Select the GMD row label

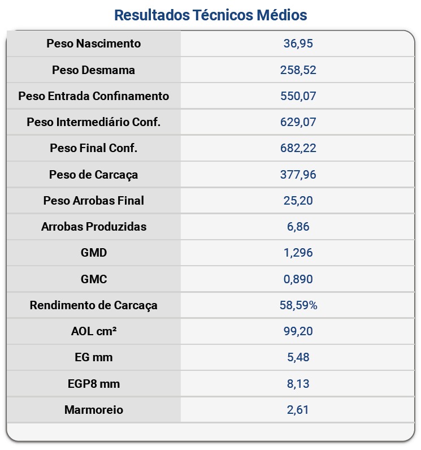coord(94,253)
